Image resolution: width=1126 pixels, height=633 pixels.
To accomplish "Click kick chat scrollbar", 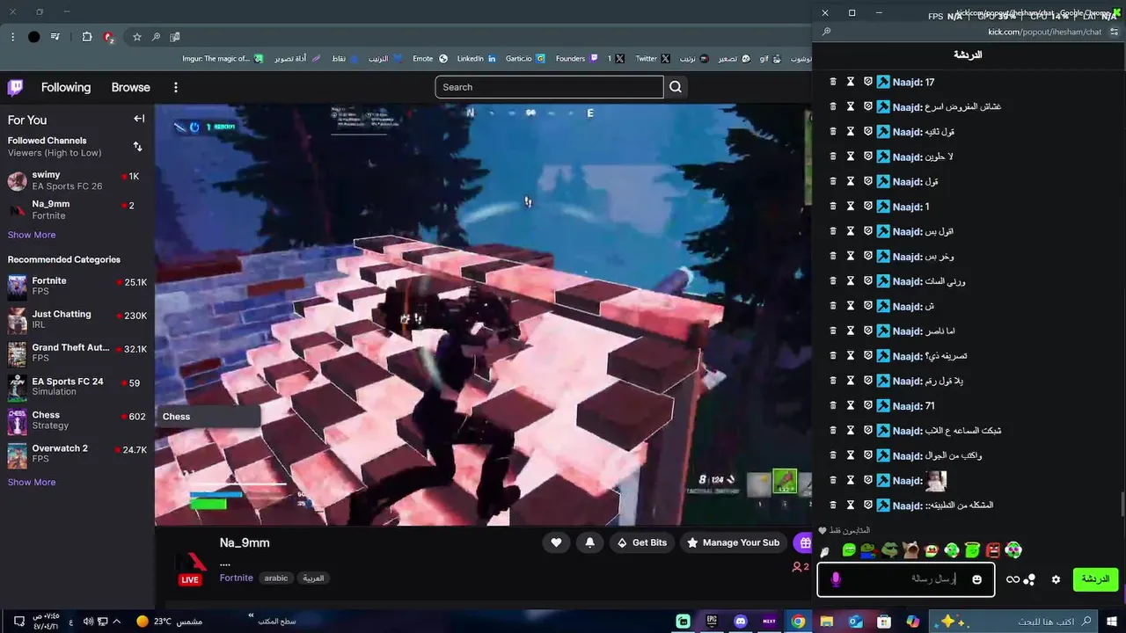I will tap(1122, 505).
